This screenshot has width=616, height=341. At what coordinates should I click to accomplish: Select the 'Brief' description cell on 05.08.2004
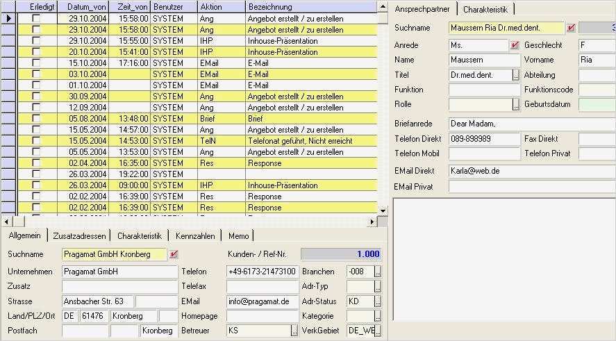click(x=311, y=118)
